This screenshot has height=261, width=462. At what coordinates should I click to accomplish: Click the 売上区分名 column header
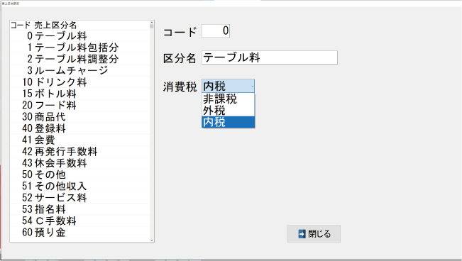click(x=55, y=25)
